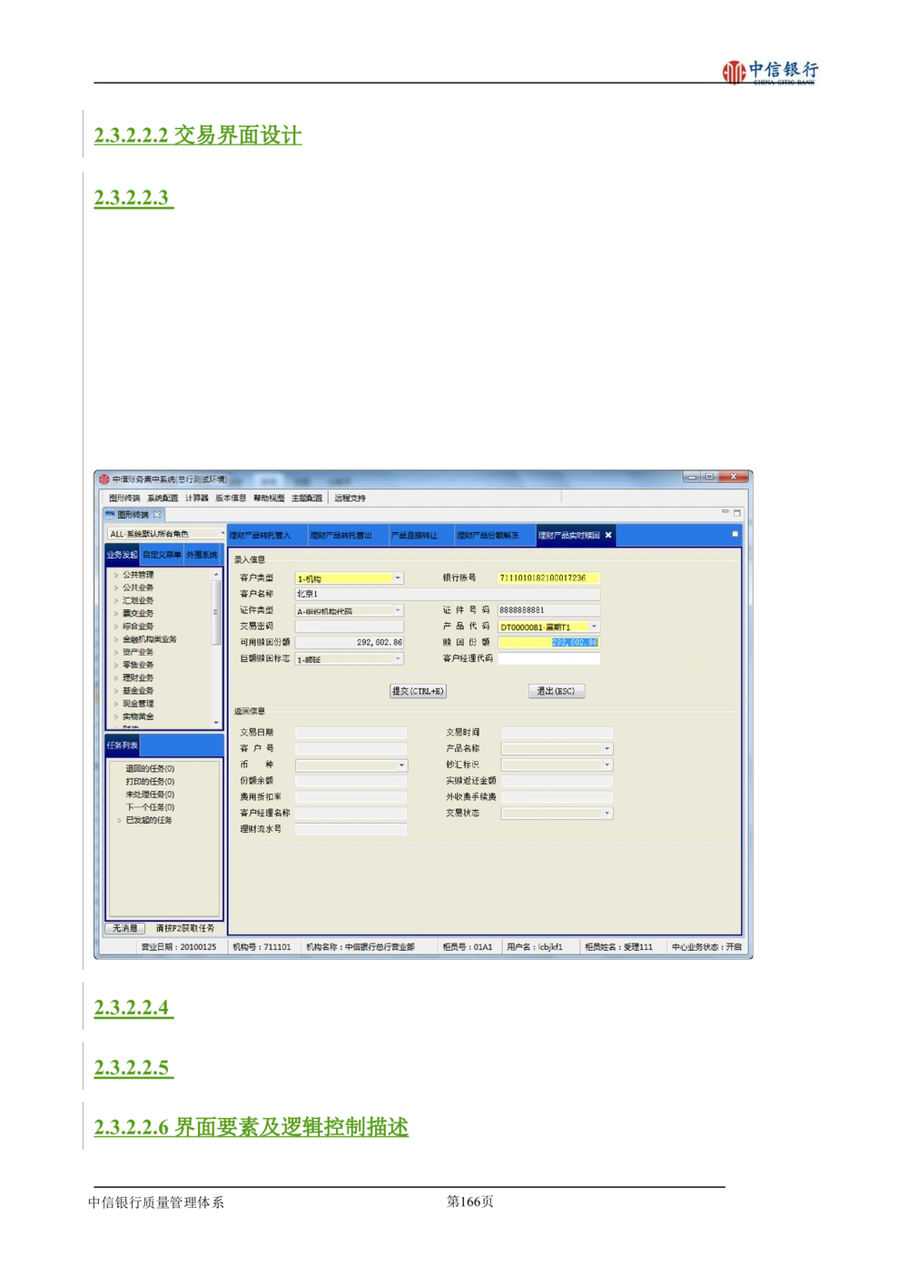Minimize the 图形终端 view panel
Viewport: 908px width, 1285px height.
click(x=725, y=513)
